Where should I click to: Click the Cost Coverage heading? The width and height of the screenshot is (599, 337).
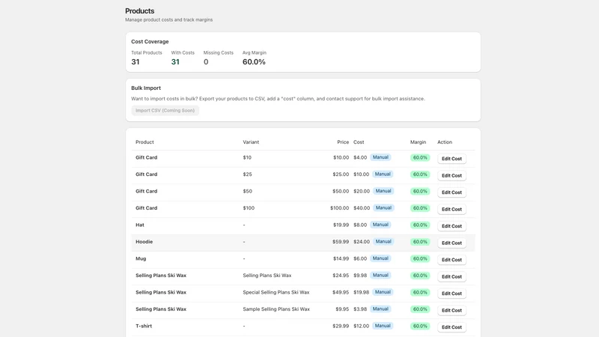150,42
